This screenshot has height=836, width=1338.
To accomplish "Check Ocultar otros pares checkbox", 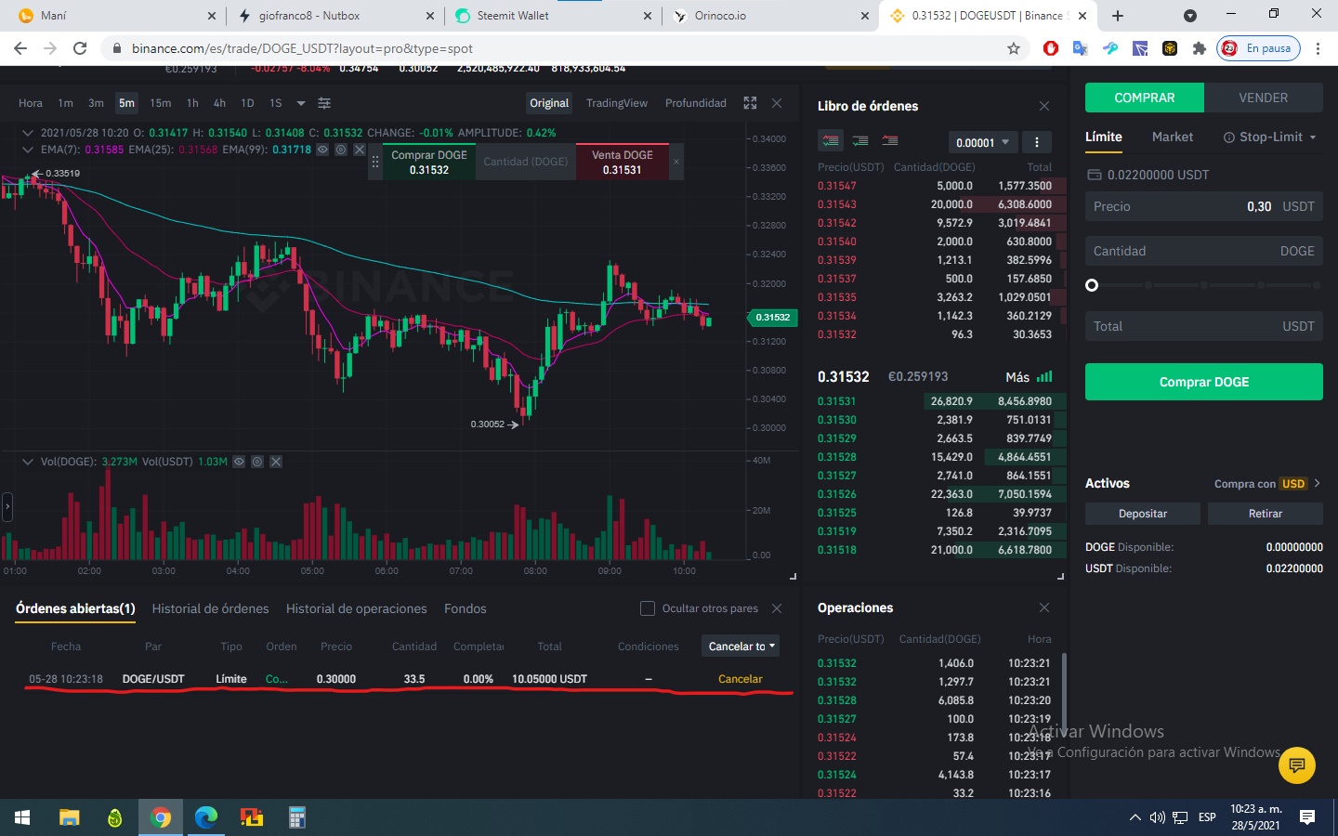I will [x=648, y=608].
